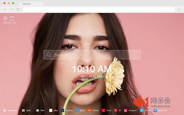Open the Twitter shortcut icon
The height and width of the screenshot is (115, 184).
[x=141, y=110]
